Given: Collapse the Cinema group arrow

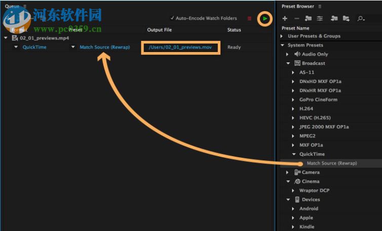Looking at the screenshot, I should (x=288, y=181).
